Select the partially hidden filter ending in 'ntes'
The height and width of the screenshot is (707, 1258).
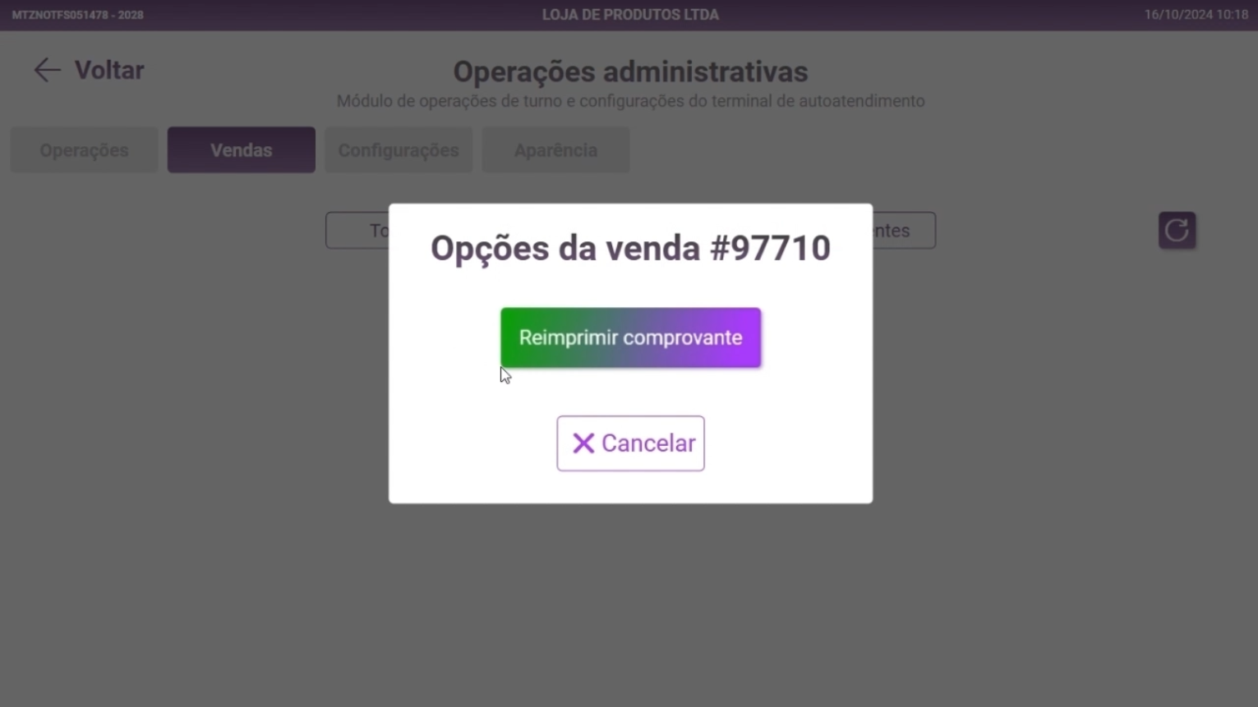[904, 231]
